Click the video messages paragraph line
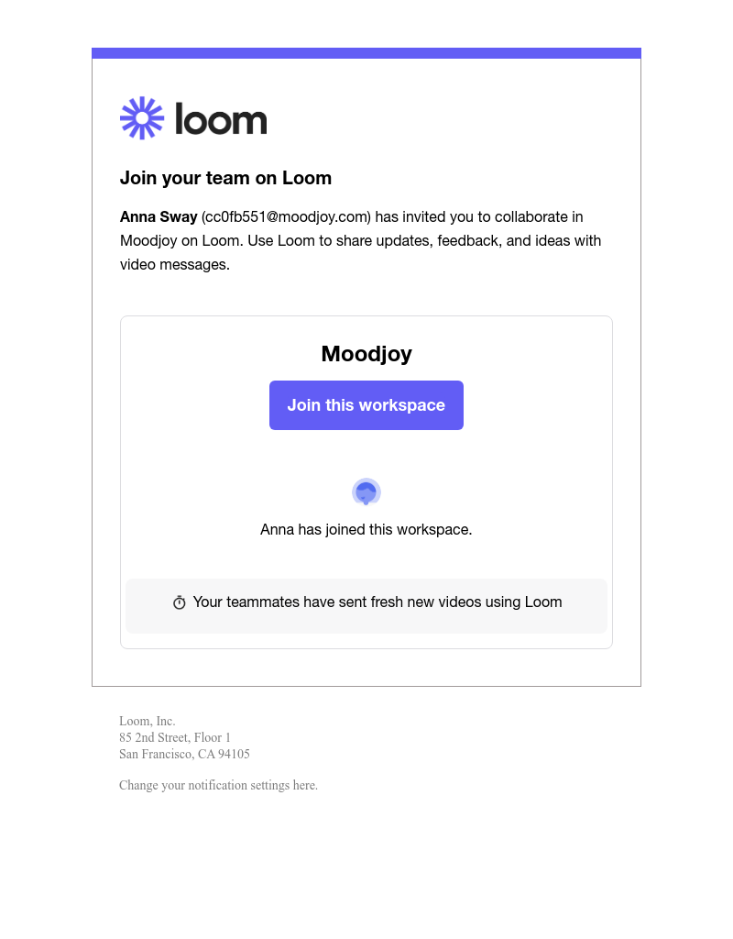733x939 pixels. pos(175,265)
